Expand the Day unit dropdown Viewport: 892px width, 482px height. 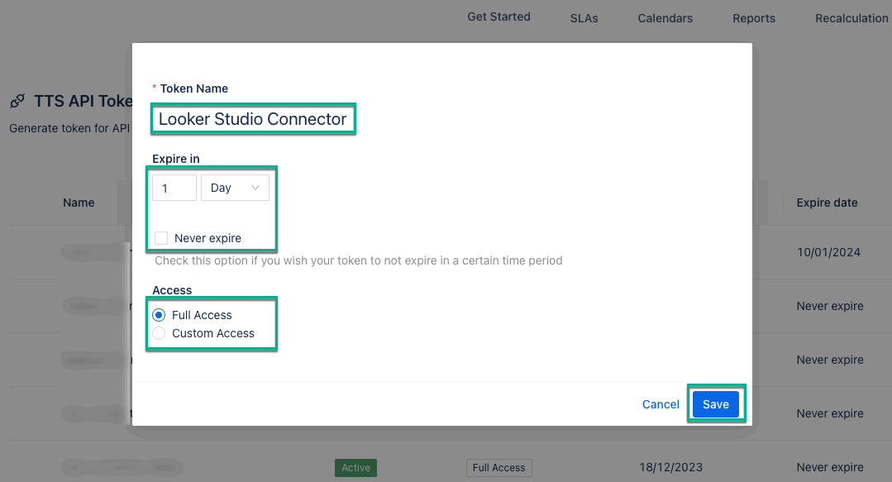(235, 188)
